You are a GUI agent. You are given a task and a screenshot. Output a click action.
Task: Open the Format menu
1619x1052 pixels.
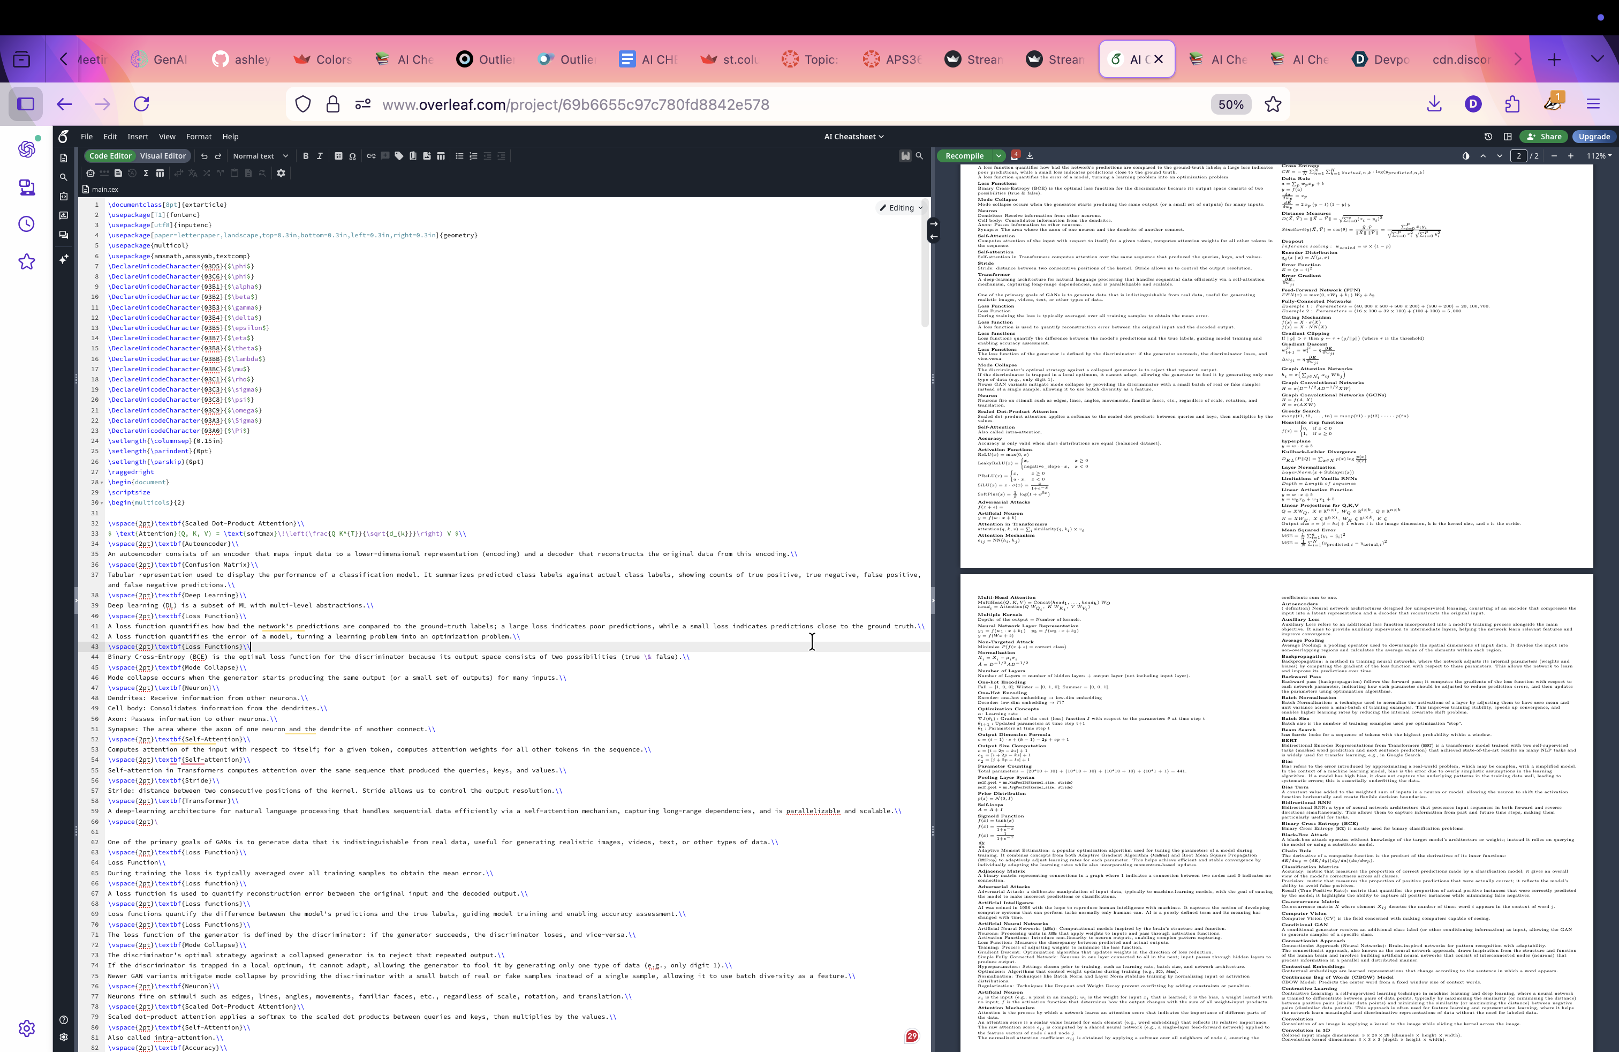[199, 137]
